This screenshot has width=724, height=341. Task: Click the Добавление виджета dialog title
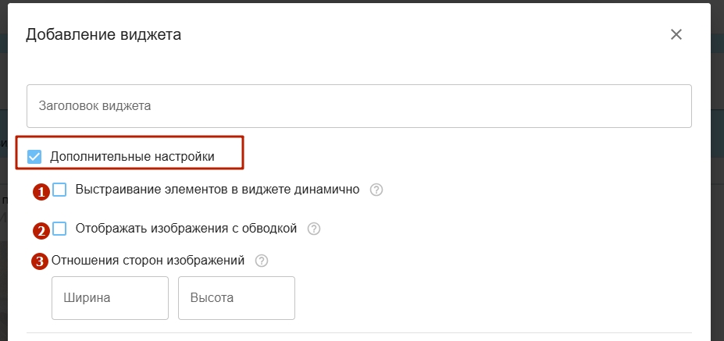tap(104, 34)
